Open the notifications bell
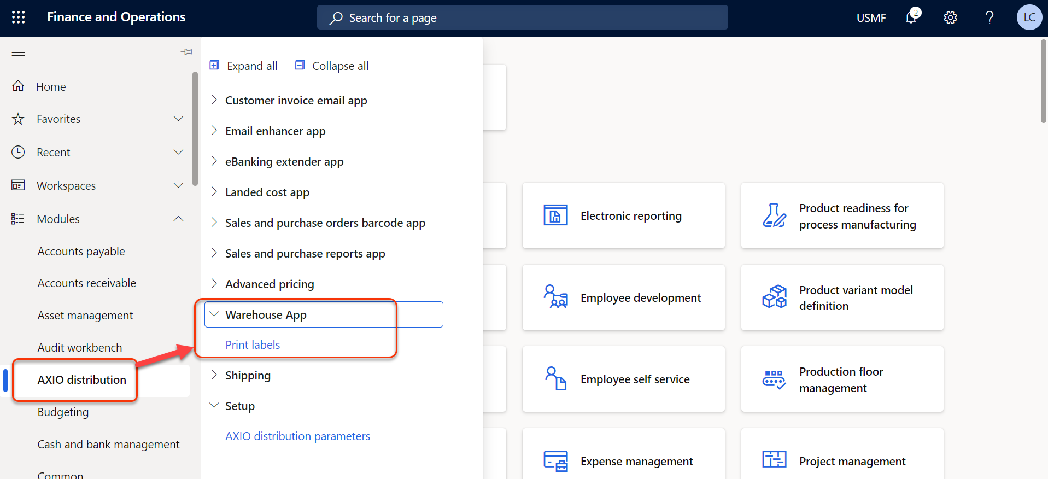Screen dimensions: 1048x479 coord(911,17)
